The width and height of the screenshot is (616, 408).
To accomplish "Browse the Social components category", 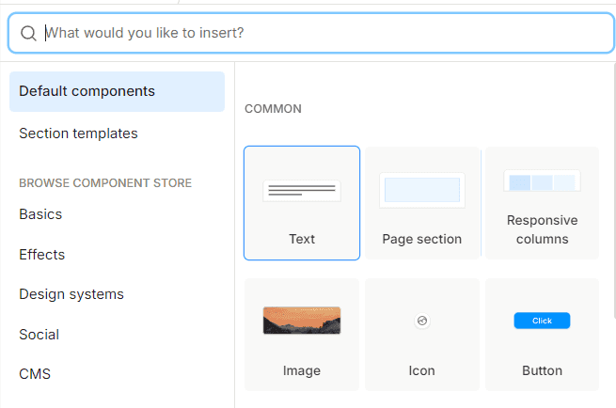I will click(x=117, y=335).
